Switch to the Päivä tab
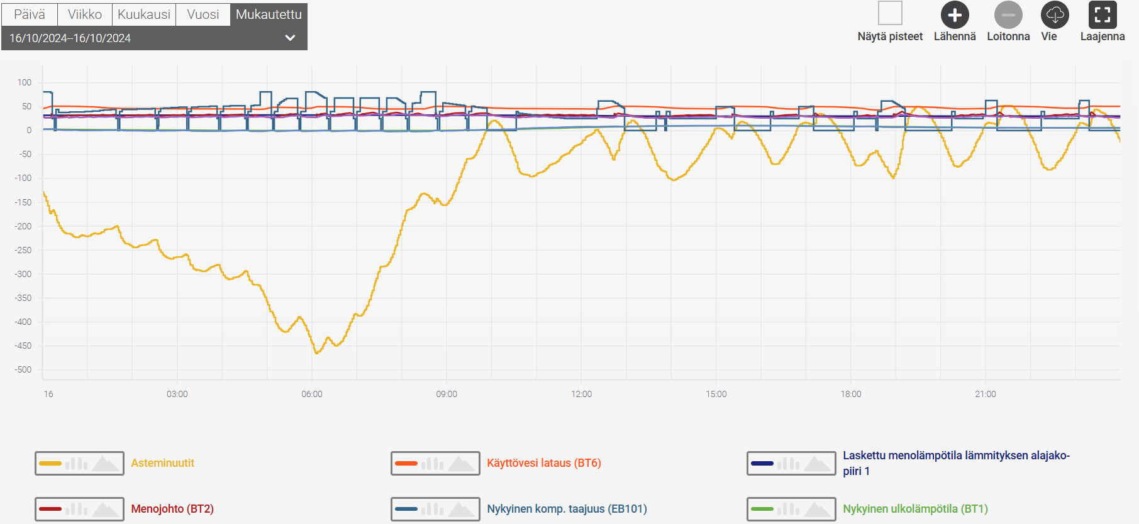The image size is (1139, 524). point(30,14)
